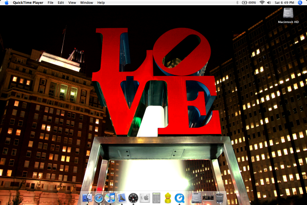Open the Trash in the Dock
This screenshot has height=205, width=307.
(220, 197)
